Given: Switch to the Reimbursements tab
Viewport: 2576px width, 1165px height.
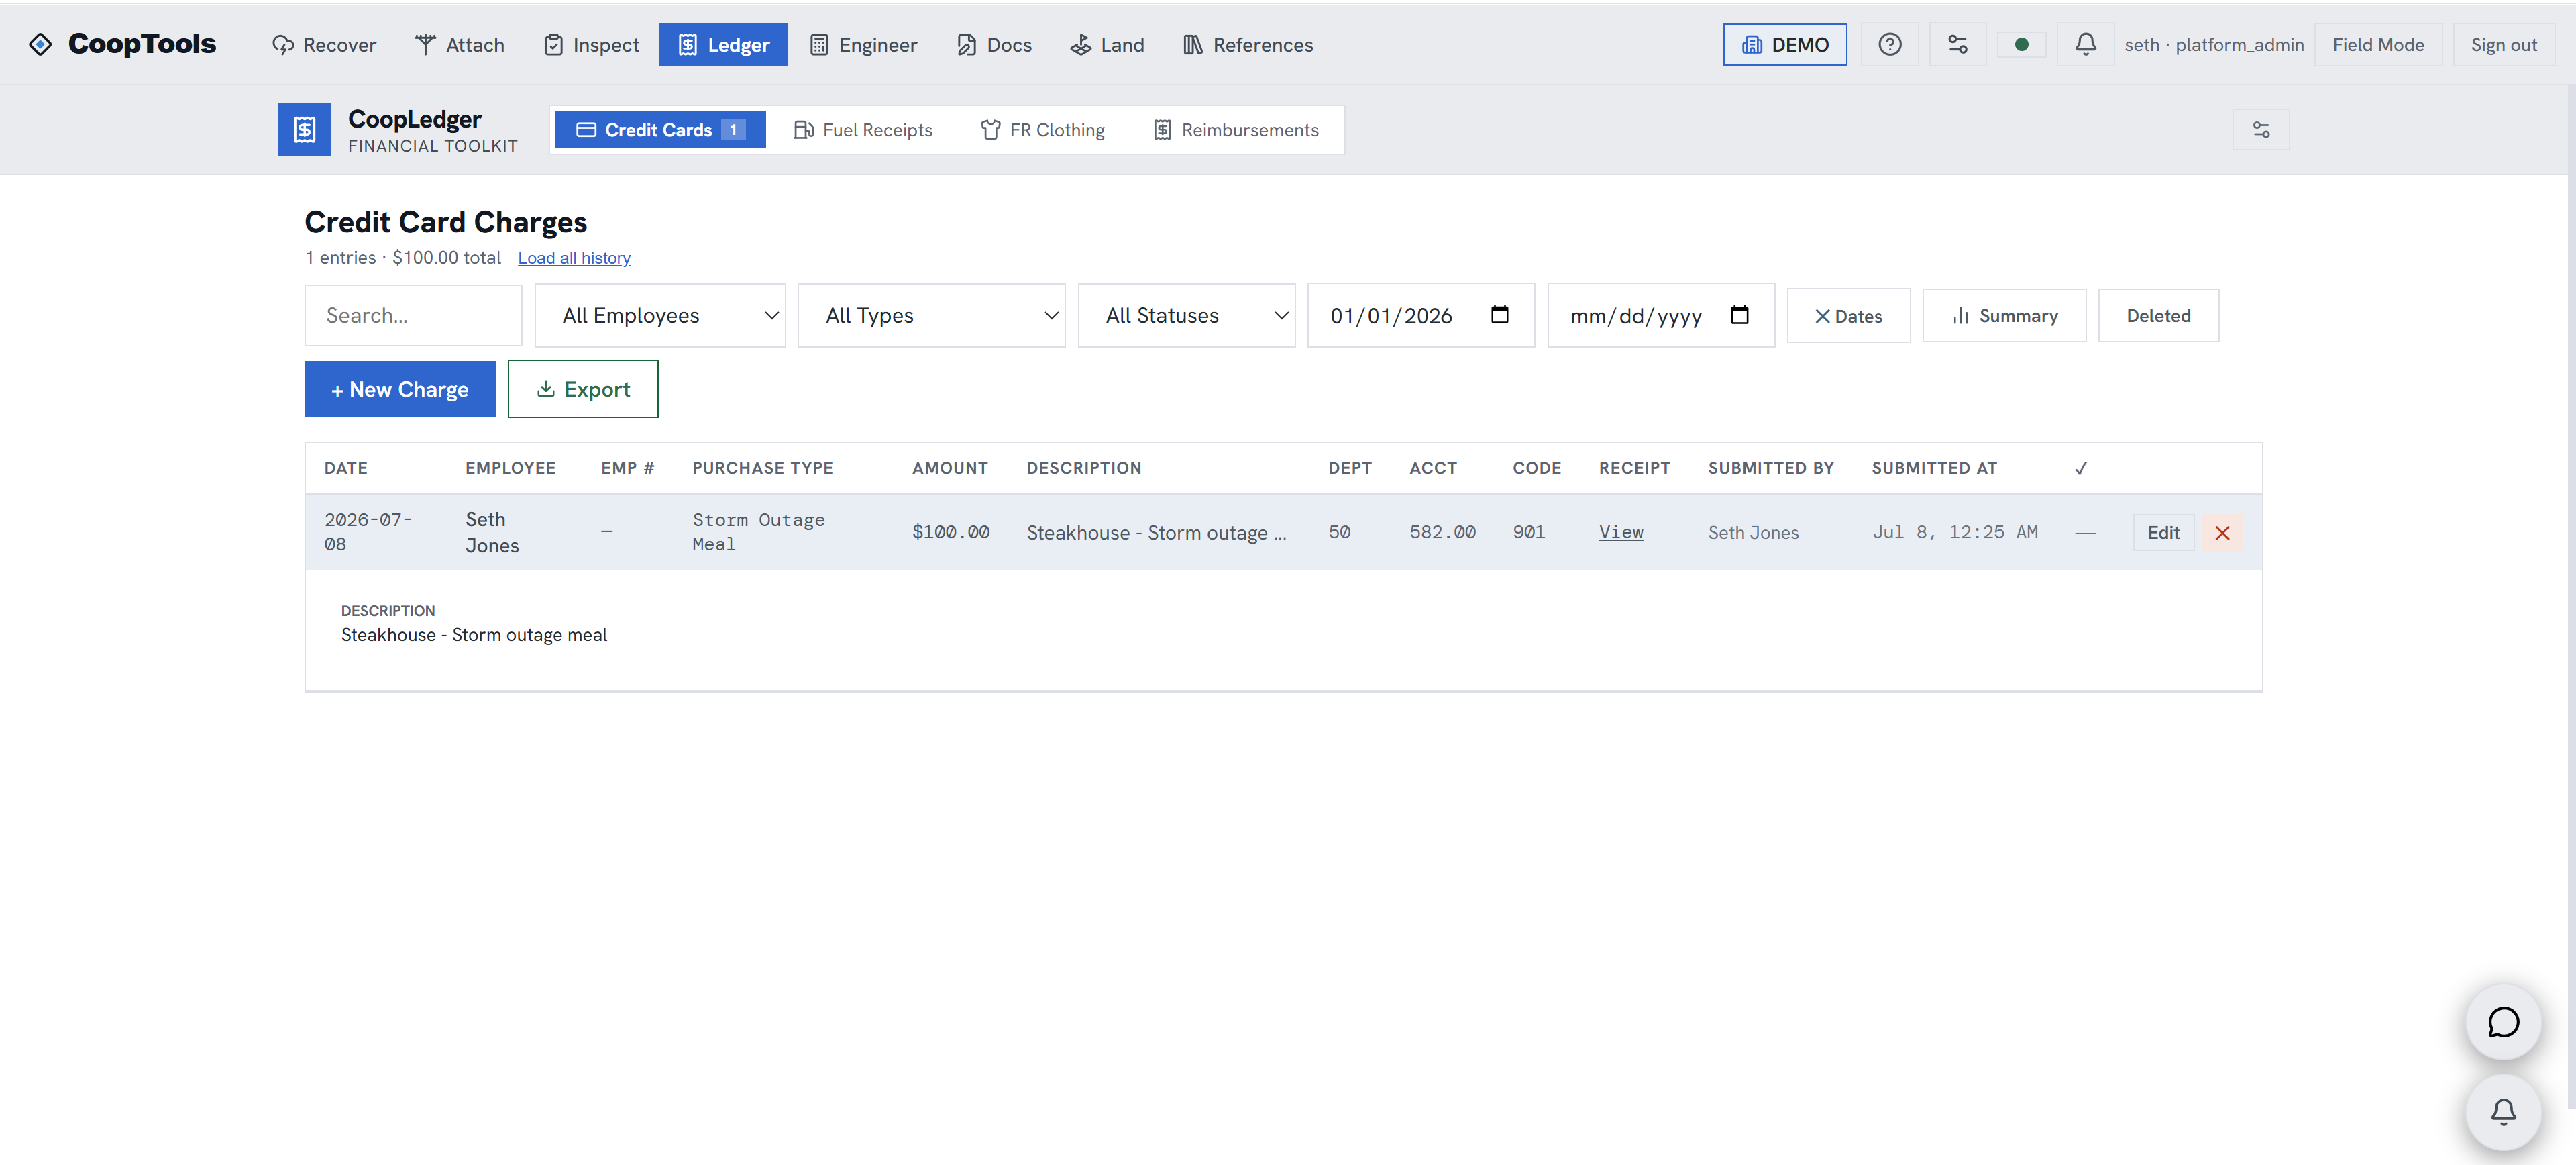Looking at the screenshot, I should (x=1235, y=129).
